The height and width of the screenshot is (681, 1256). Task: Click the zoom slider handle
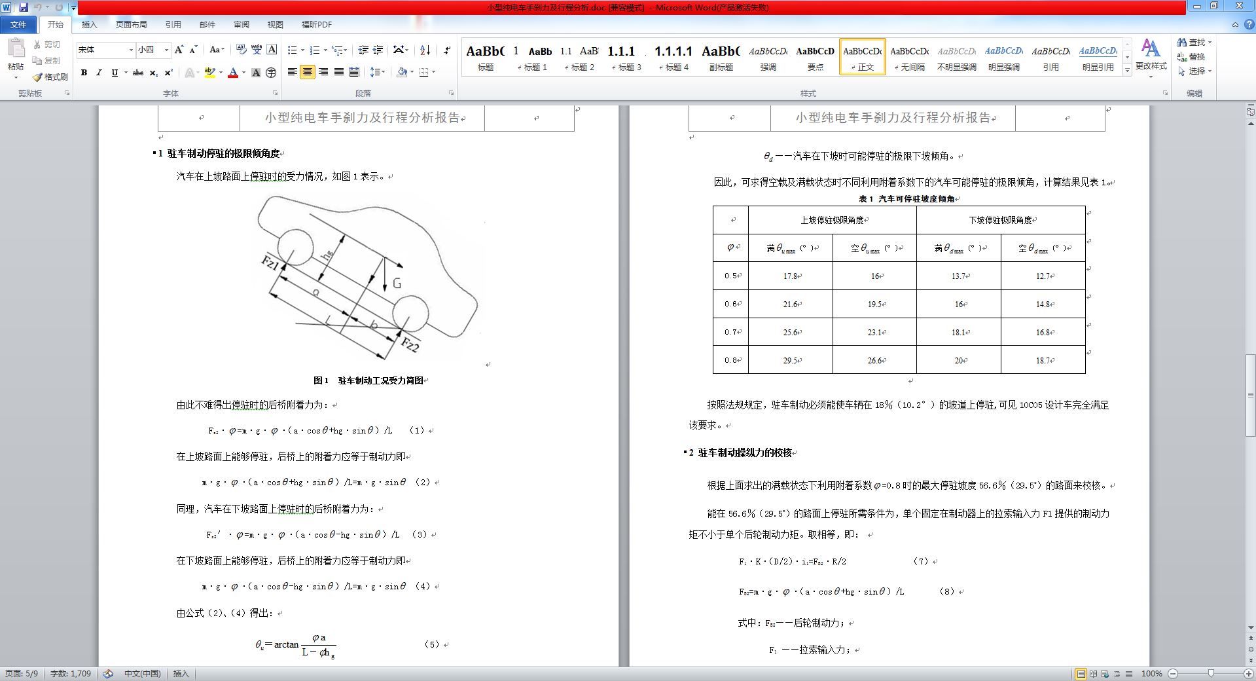coord(1211,674)
